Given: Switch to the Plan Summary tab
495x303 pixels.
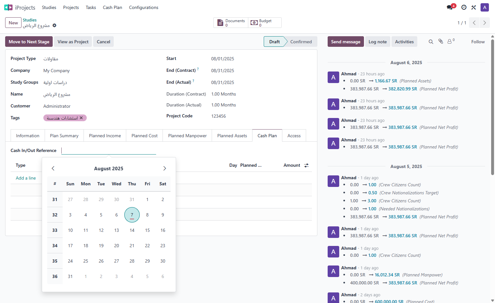Looking at the screenshot, I should (x=64, y=136).
